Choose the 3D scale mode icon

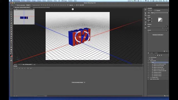[83, 5]
